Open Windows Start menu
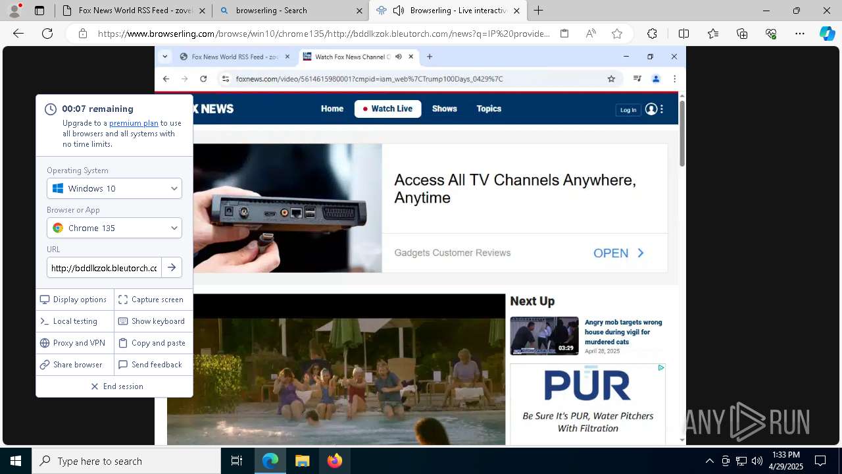The image size is (842, 474). pos(16,461)
